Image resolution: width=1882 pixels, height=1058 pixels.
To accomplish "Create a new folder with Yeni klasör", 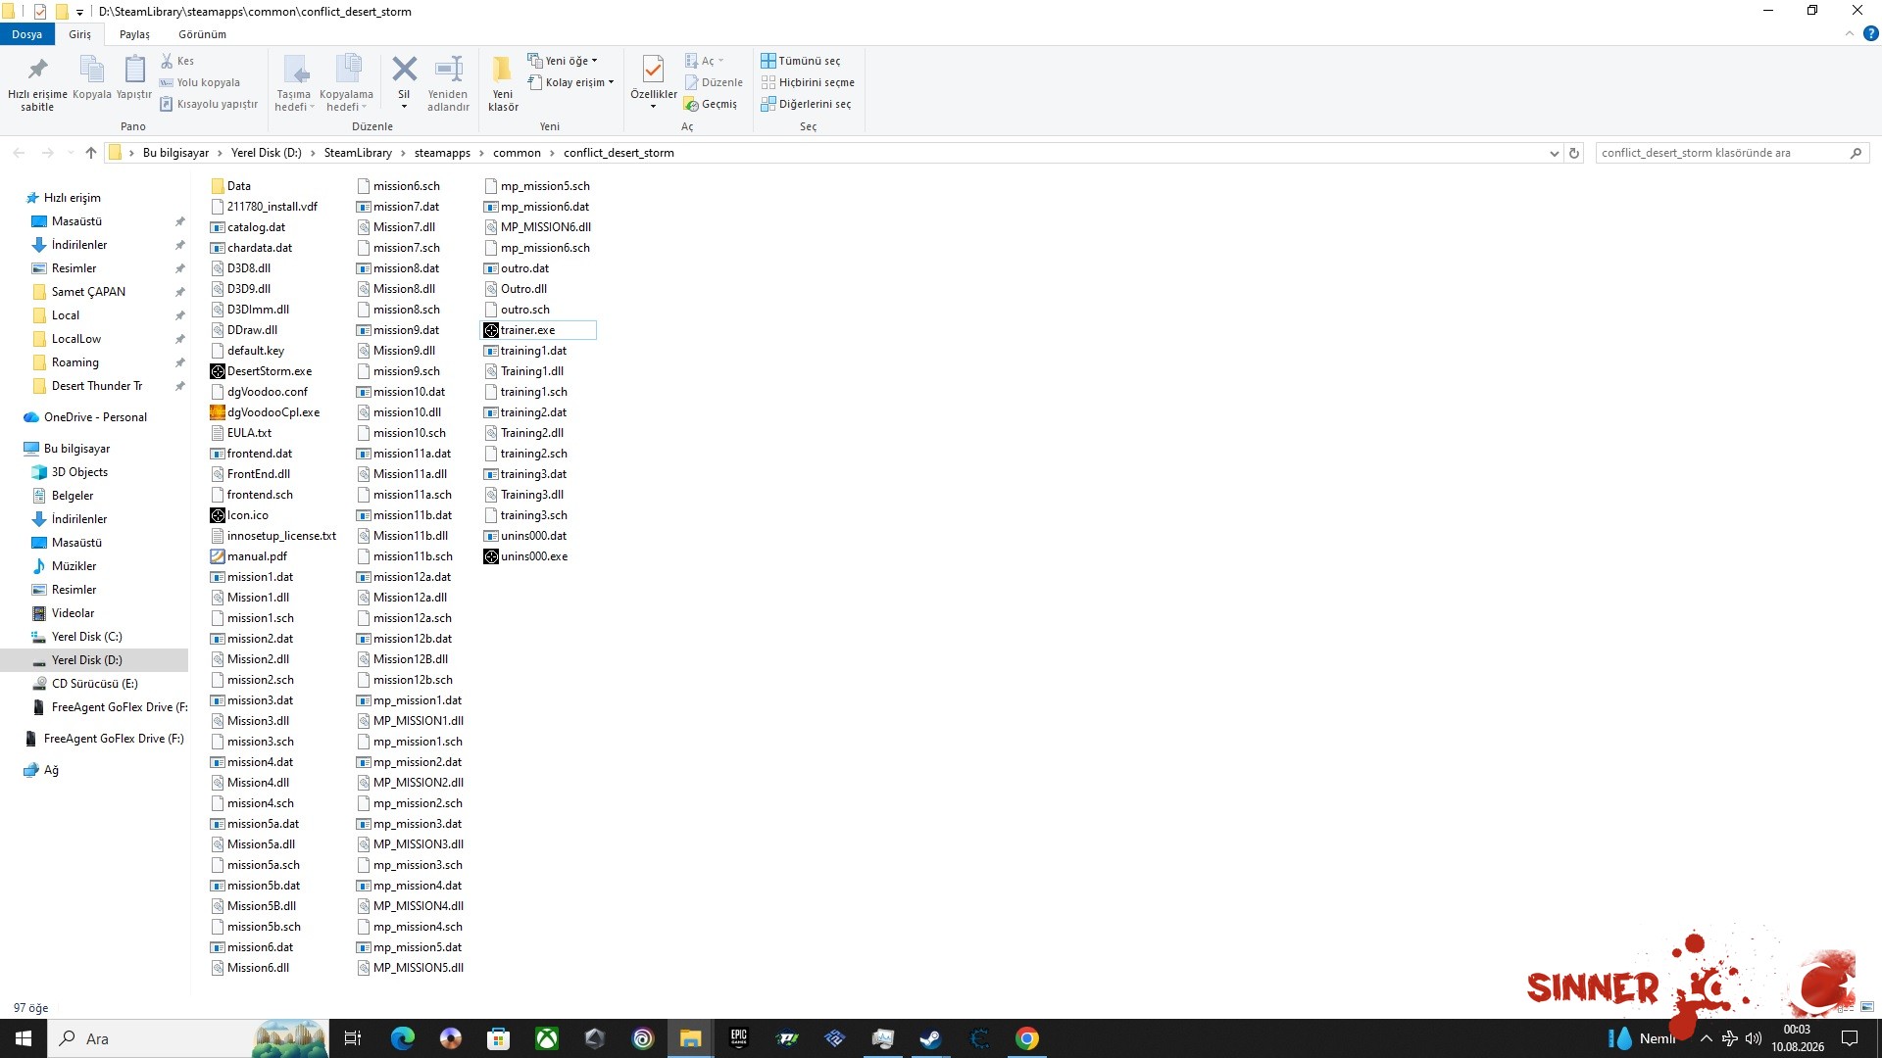I will (x=503, y=83).
